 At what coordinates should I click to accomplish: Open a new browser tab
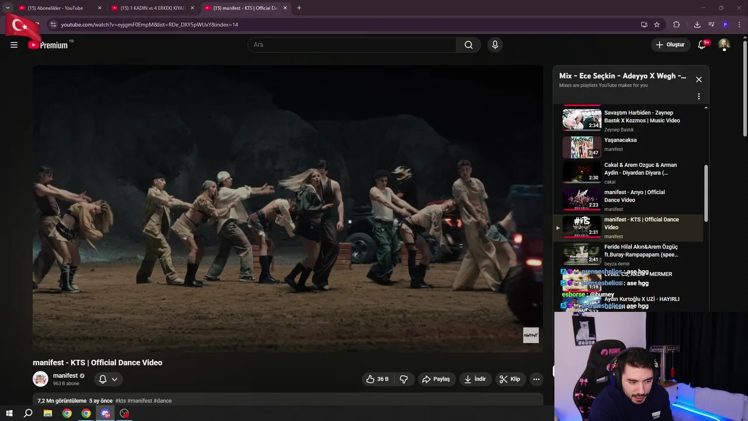299,8
